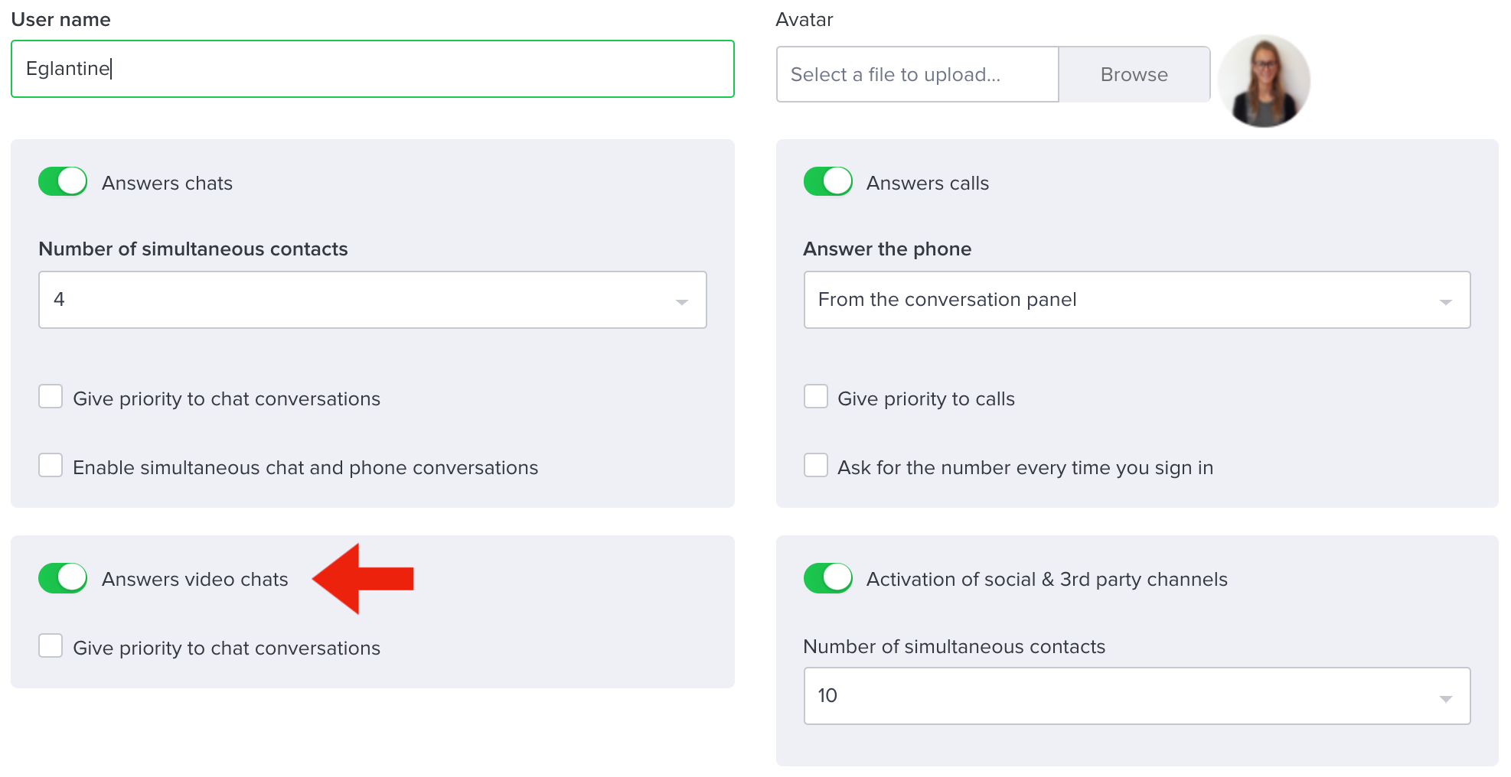This screenshot has width=1511, height=777.
Task: Check Give priority to chat conversations under video chats
Action: point(51,646)
